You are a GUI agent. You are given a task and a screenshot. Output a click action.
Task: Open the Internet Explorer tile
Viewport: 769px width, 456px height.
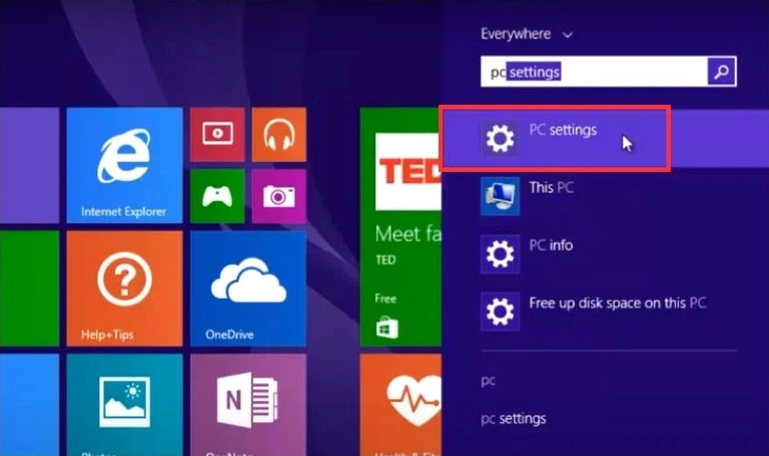click(124, 165)
